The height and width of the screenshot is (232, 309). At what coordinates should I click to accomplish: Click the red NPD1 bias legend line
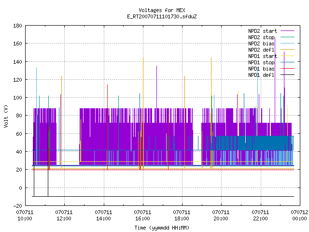click(287, 69)
